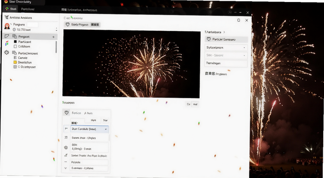Click the scrollbar in the left sidebar list
Image resolution: width=324 pixels, height=178 pixels.
[x=56, y=47]
